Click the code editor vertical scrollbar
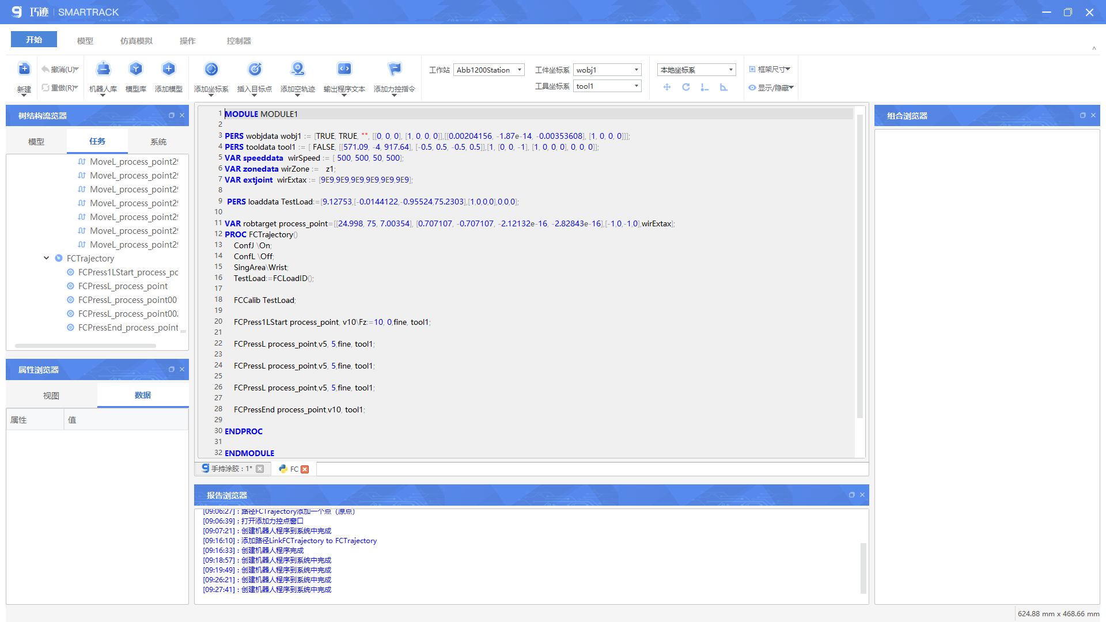Screen dimensions: 1106x622 860,266
